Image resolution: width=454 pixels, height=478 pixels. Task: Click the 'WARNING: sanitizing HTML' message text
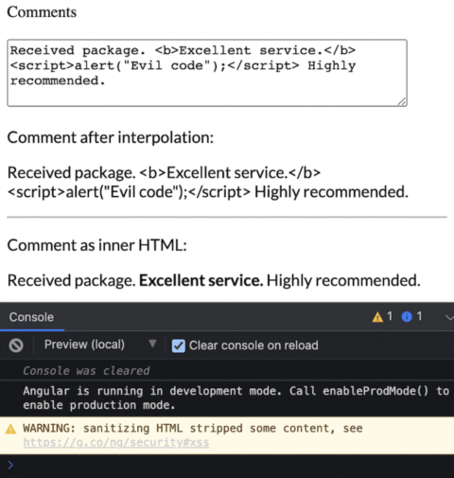pos(193,429)
